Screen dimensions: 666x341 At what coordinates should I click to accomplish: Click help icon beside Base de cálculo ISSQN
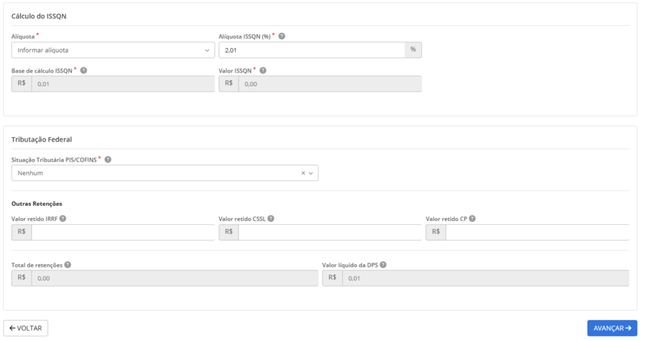(84, 70)
